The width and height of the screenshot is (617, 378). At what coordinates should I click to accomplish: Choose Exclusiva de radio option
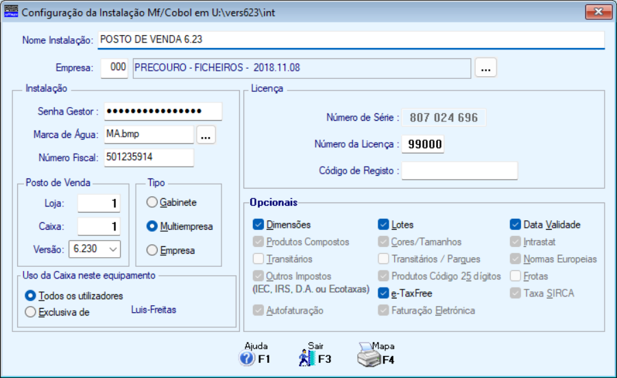pyautogui.click(x=30, y=312)
